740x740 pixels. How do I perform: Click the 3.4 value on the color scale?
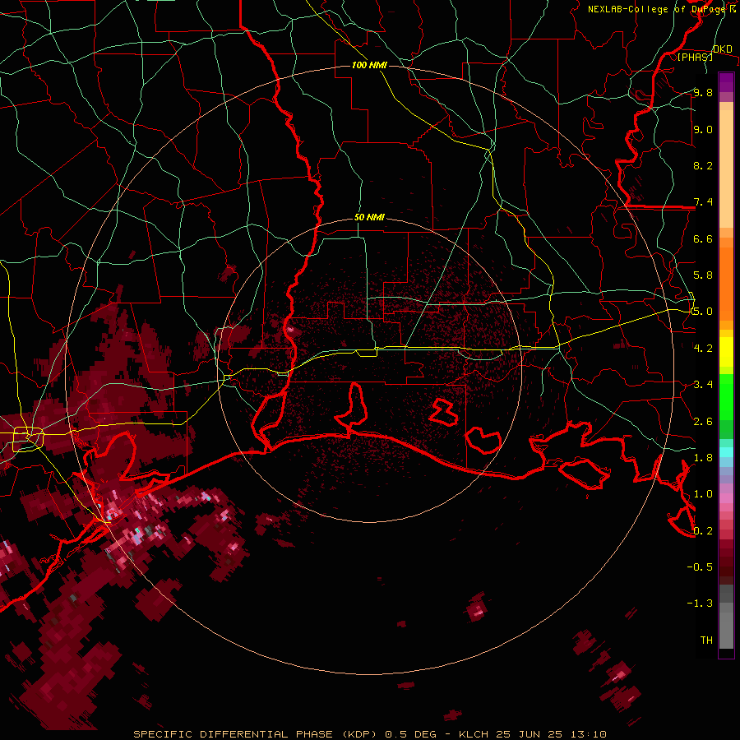[x=703, y=385]
